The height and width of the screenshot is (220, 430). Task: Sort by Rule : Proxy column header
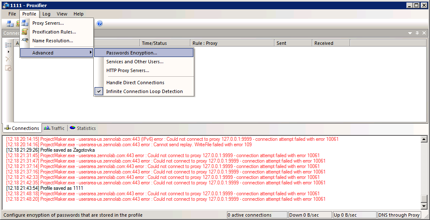pos(232,43)
